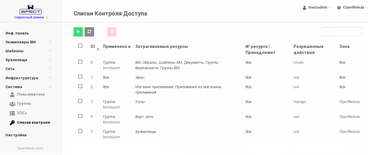Sort by Затрагиваемые ресурсы column header
The image size is (371, 155).
(x=163, y=47)
